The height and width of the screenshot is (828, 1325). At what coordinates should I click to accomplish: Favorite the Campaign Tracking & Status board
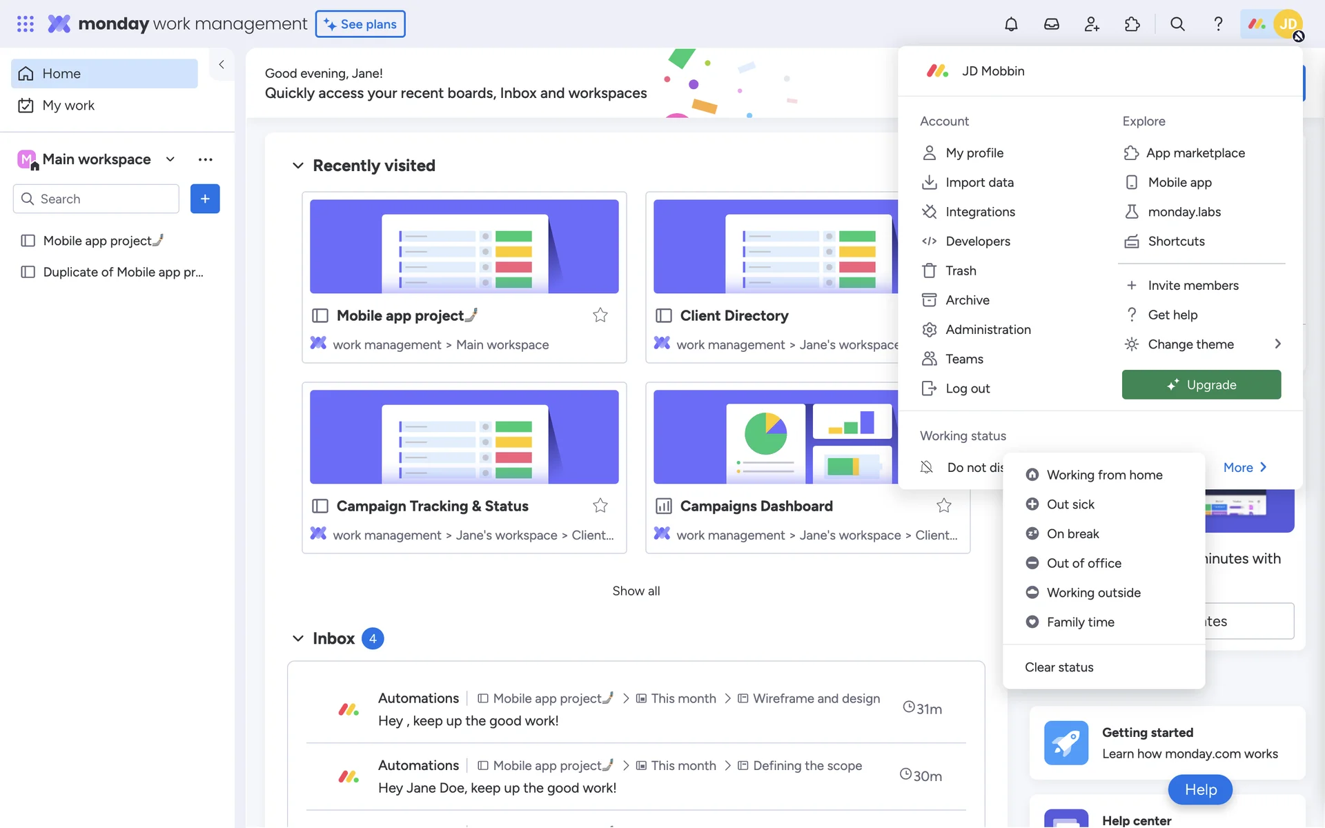click(x=600, y=506)
